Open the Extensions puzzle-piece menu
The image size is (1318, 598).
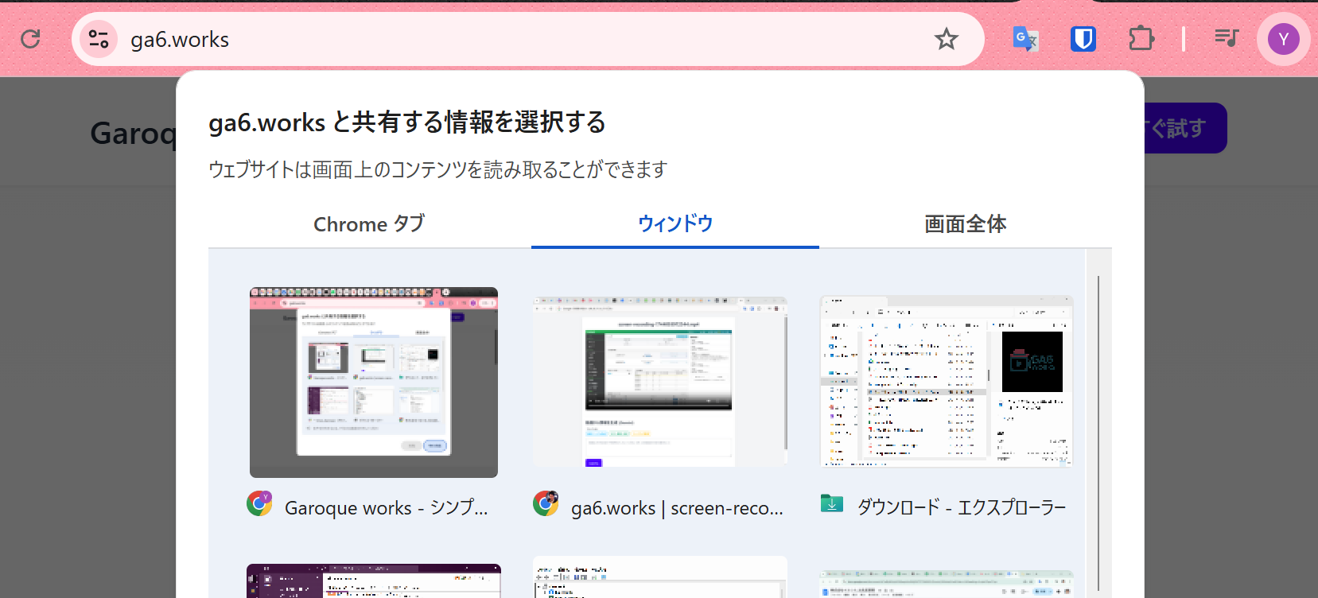click(x=1141, y=39)
